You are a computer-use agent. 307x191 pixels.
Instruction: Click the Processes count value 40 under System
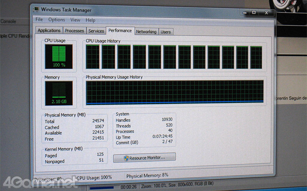[x=170, y=130]
